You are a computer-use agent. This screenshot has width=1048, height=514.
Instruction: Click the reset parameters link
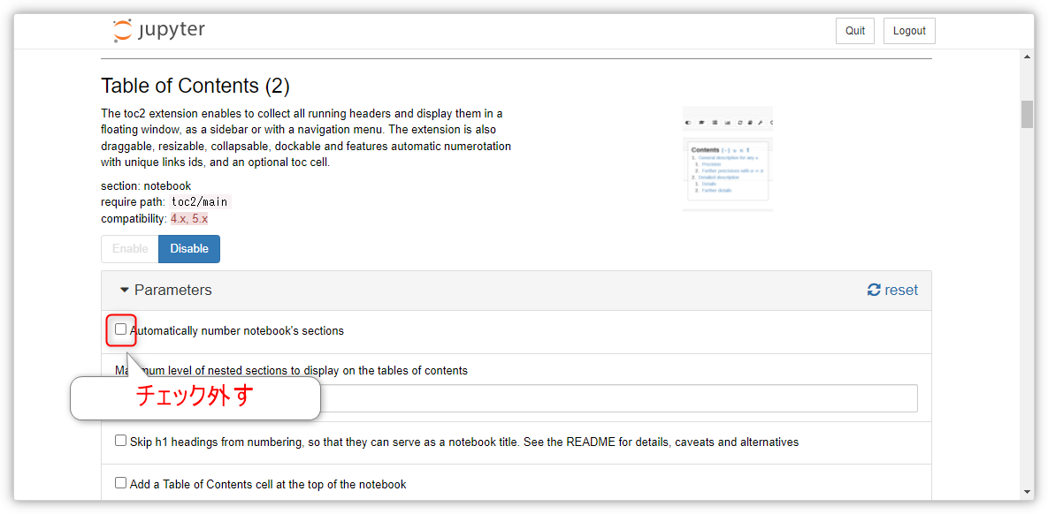[893, 290]
